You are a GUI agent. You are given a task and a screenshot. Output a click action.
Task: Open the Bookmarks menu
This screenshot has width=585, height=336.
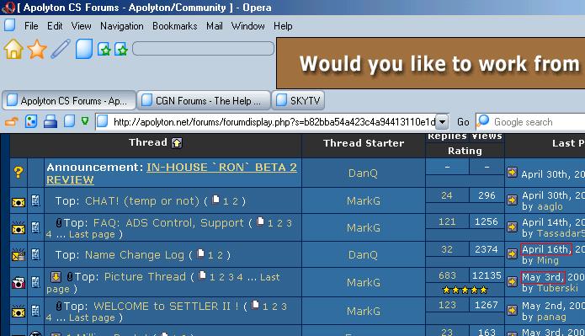click(x=174, y=26)
